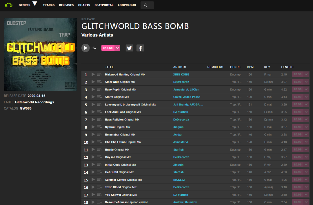The height and width of the screenshot is (205, 313).
Task: Open the Beatport logo home link
Action: (x=9, y=5)
